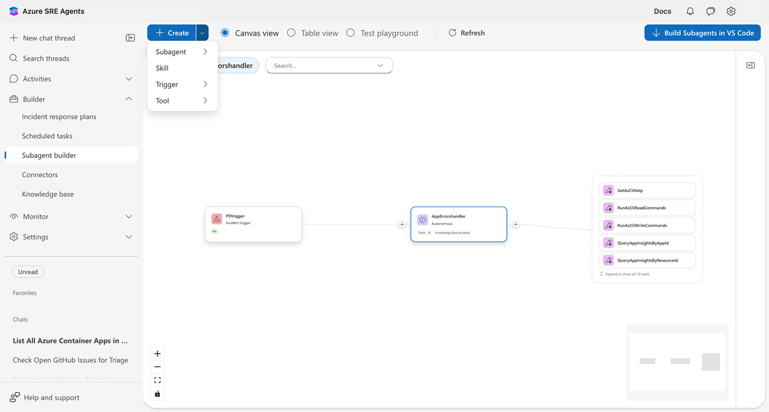This screenshot has height=412, width=769.
Task: Select the Table view radio button
Action: pos(292,33)
